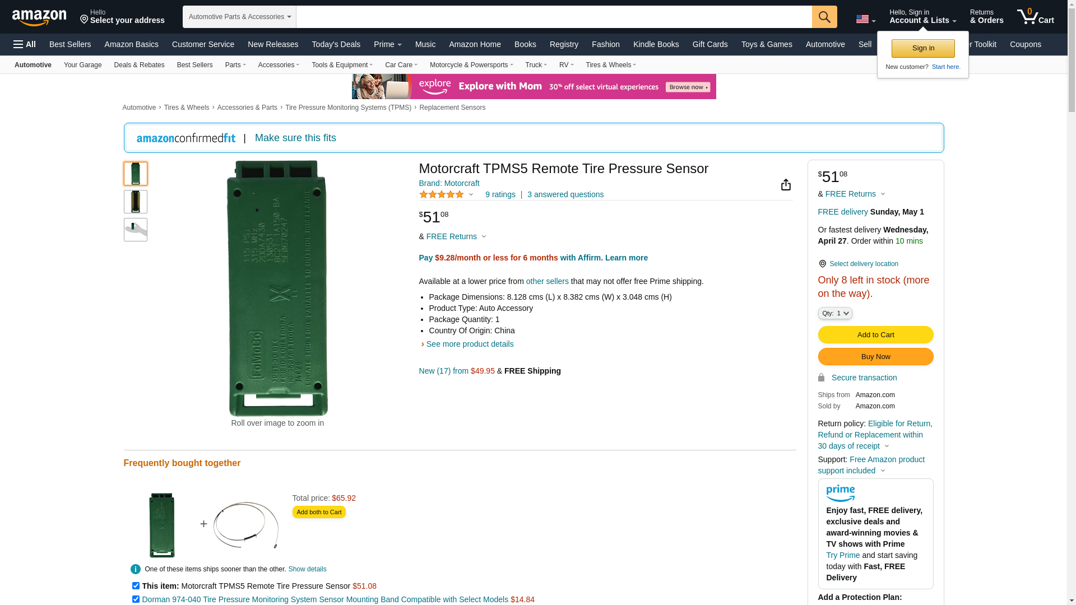Viewport: 1076px width, 605px height.
Task: Select the third product thumbnail image
Action: click(x=136, y=230)
